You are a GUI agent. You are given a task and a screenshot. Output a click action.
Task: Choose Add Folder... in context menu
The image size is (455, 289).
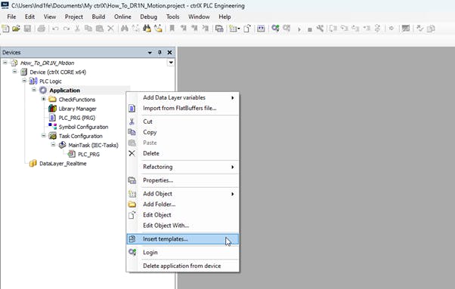pos(182,204)
